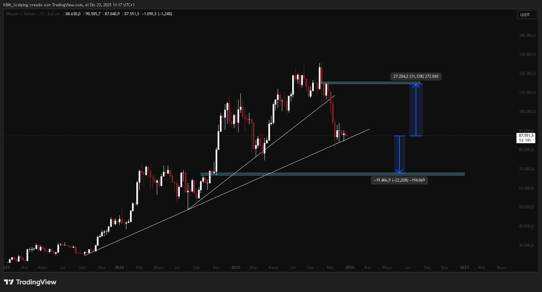The width and height of the screenshot is (542, 292).
Task: Click the 40.000,0 price axis label
Action: pyautogui.click(x=527, y=226)
